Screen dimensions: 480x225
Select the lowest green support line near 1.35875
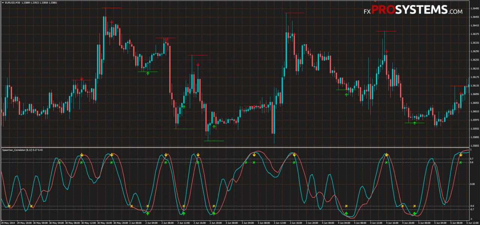214,141
